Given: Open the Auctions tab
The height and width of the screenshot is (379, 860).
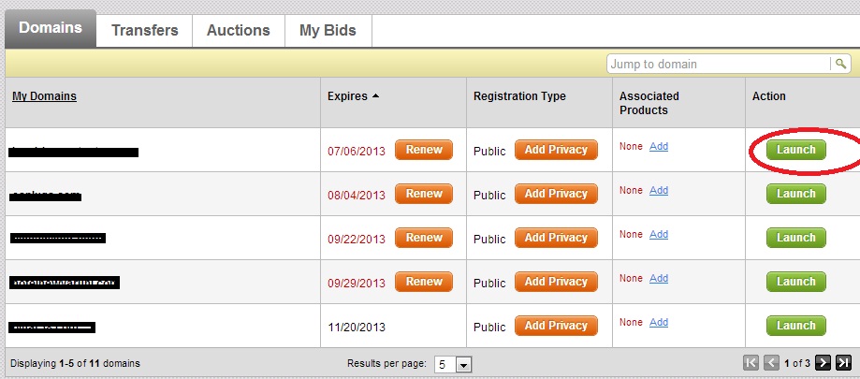Looking at the screenshot, I should tap(238, 30).
